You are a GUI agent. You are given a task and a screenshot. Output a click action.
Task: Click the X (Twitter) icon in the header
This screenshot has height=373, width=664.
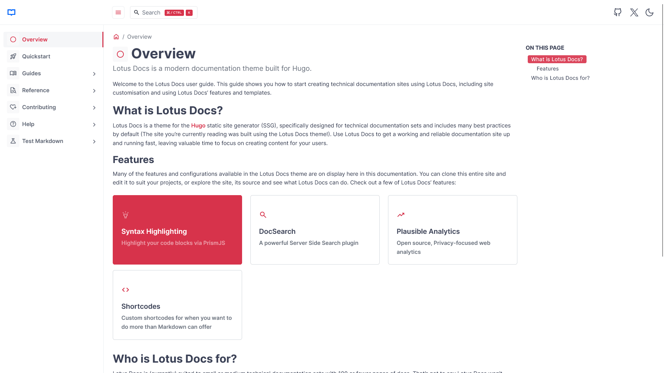coord(634,12)
